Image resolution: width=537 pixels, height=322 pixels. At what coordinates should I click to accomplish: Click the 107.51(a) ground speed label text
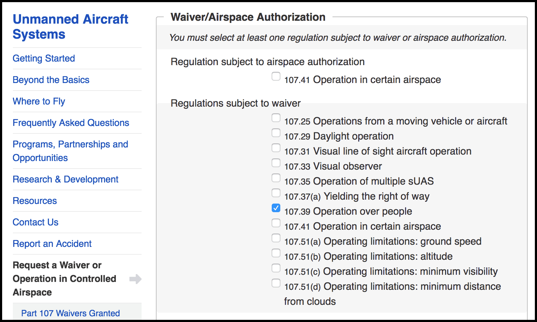383,241
